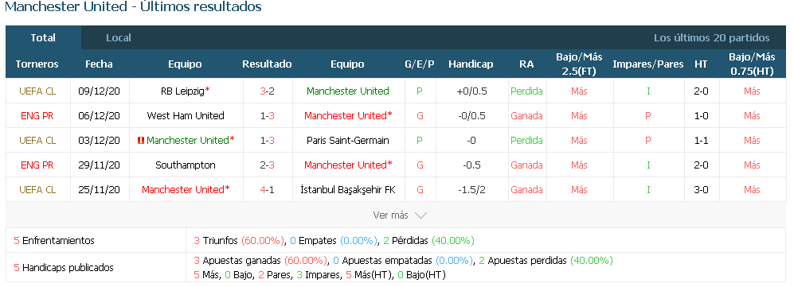Click the Impares/Pares column header
Viewport: 794px width, 287px height.
click(647, 64)
